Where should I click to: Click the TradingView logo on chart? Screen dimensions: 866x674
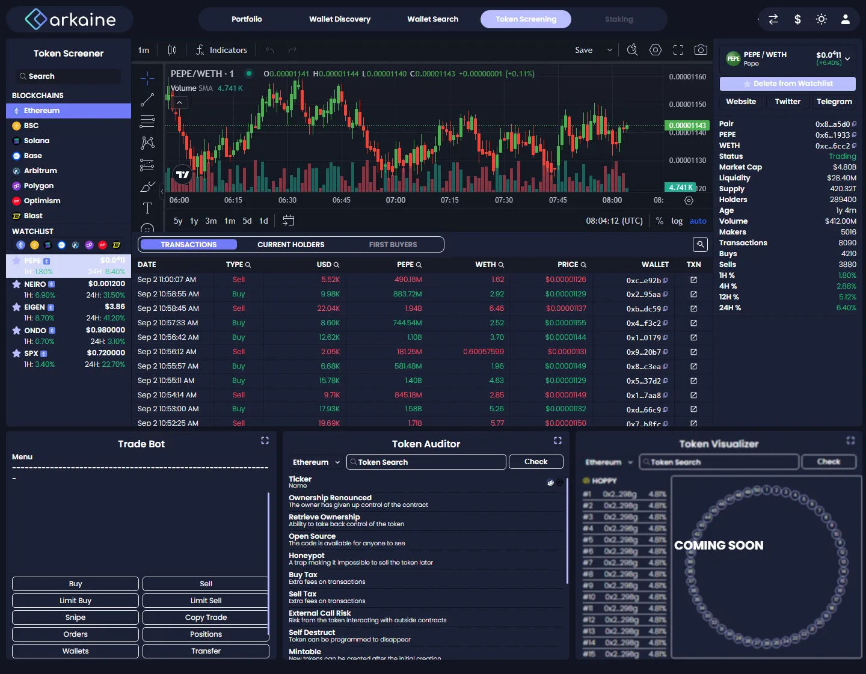click(x=182, y=174)
